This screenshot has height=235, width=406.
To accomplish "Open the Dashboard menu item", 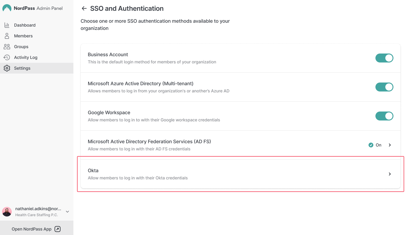I will click(37, 25).
